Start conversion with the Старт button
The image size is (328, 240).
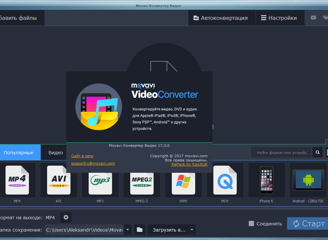click(308, 223)
